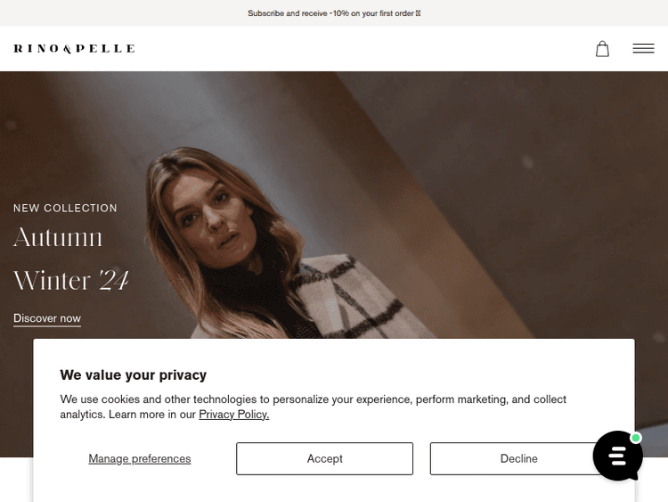This screenshot has height=502, width=668.
Task: Click the NEW COLLECTION label
Action: (x=65, y=208)
